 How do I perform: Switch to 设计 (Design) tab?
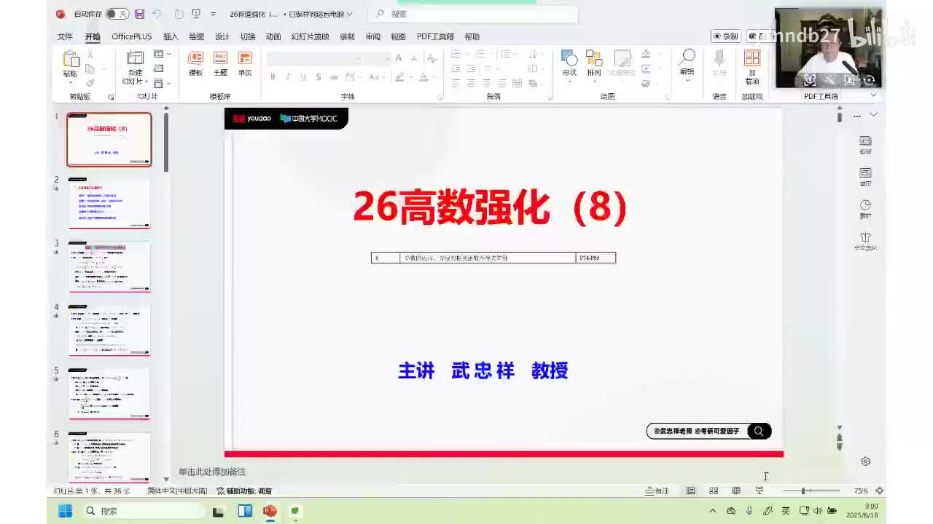[x=222, y=36]
